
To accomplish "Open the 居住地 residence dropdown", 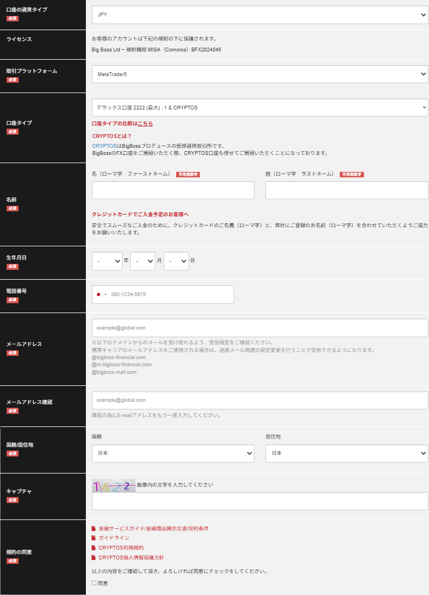I will pyautogui.click(x=347, y=453).
